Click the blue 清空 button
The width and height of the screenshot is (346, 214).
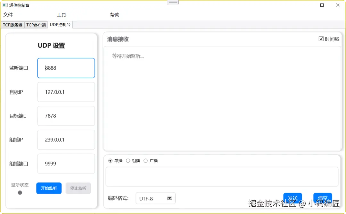click(323, 198)
